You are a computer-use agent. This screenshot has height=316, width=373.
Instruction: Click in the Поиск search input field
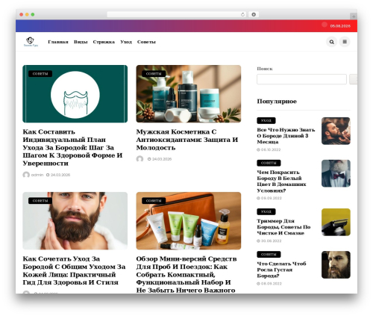[x=301, y=79]
